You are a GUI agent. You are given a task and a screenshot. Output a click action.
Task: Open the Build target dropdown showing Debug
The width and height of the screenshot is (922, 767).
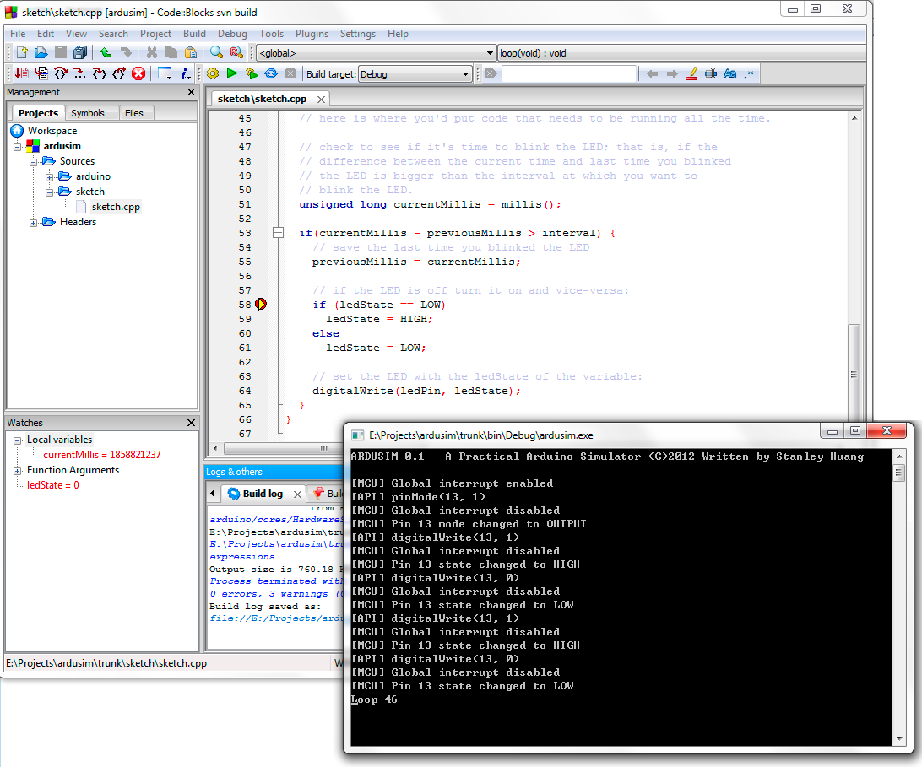466,73
